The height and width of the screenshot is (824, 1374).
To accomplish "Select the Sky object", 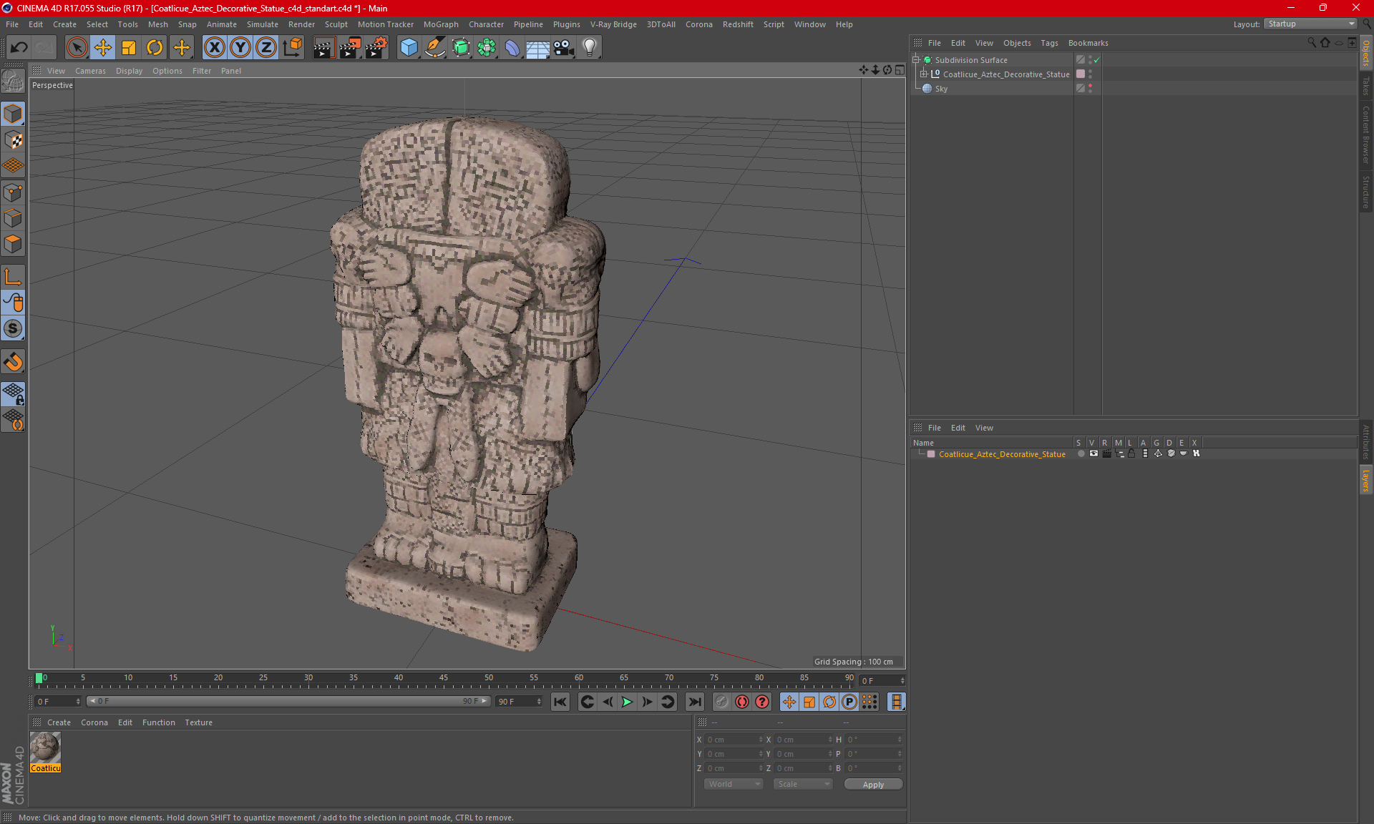I will pos(941,89).
